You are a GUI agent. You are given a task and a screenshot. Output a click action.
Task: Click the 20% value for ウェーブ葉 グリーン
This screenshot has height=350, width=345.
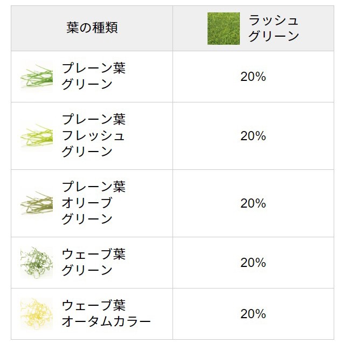tap(253, 263)
